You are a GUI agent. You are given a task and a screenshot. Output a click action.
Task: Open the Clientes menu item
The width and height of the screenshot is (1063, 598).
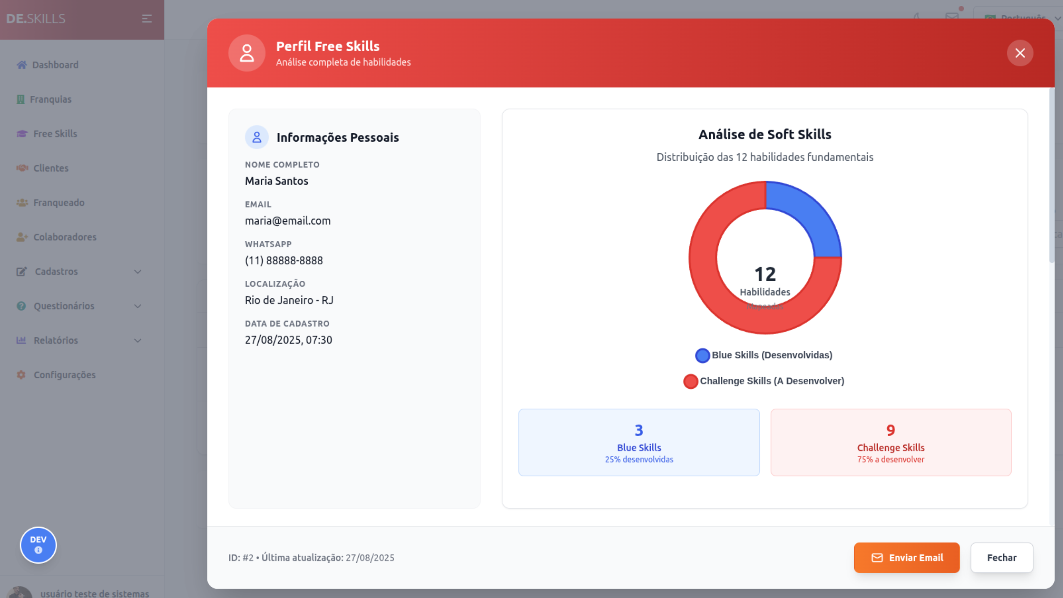(x=51, y=168)
